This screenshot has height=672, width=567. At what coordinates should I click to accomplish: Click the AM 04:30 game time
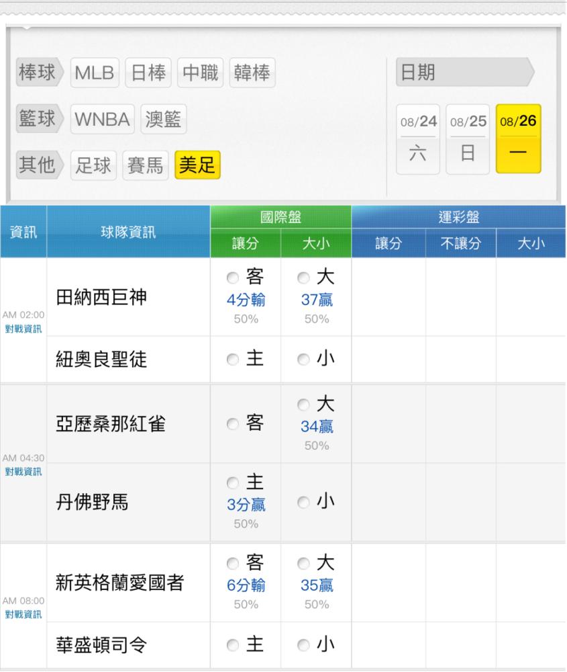pos(23,458)
